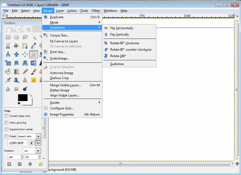Viewport: 241px width, 175px height.
Task: Enable Expand from center
Action: [x=6, y=129]
